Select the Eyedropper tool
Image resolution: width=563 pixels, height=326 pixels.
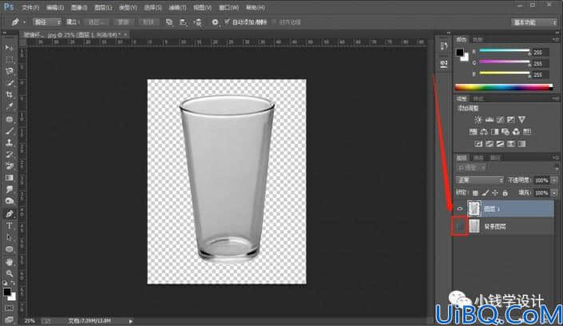10,107
